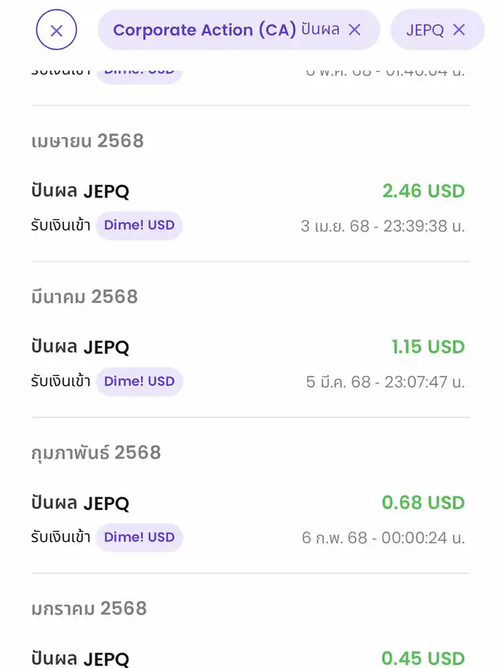The width and height of the screenshot is (501, 668).
Task: Click the 1.15 USD dividend amount
Action: (428, 347)
